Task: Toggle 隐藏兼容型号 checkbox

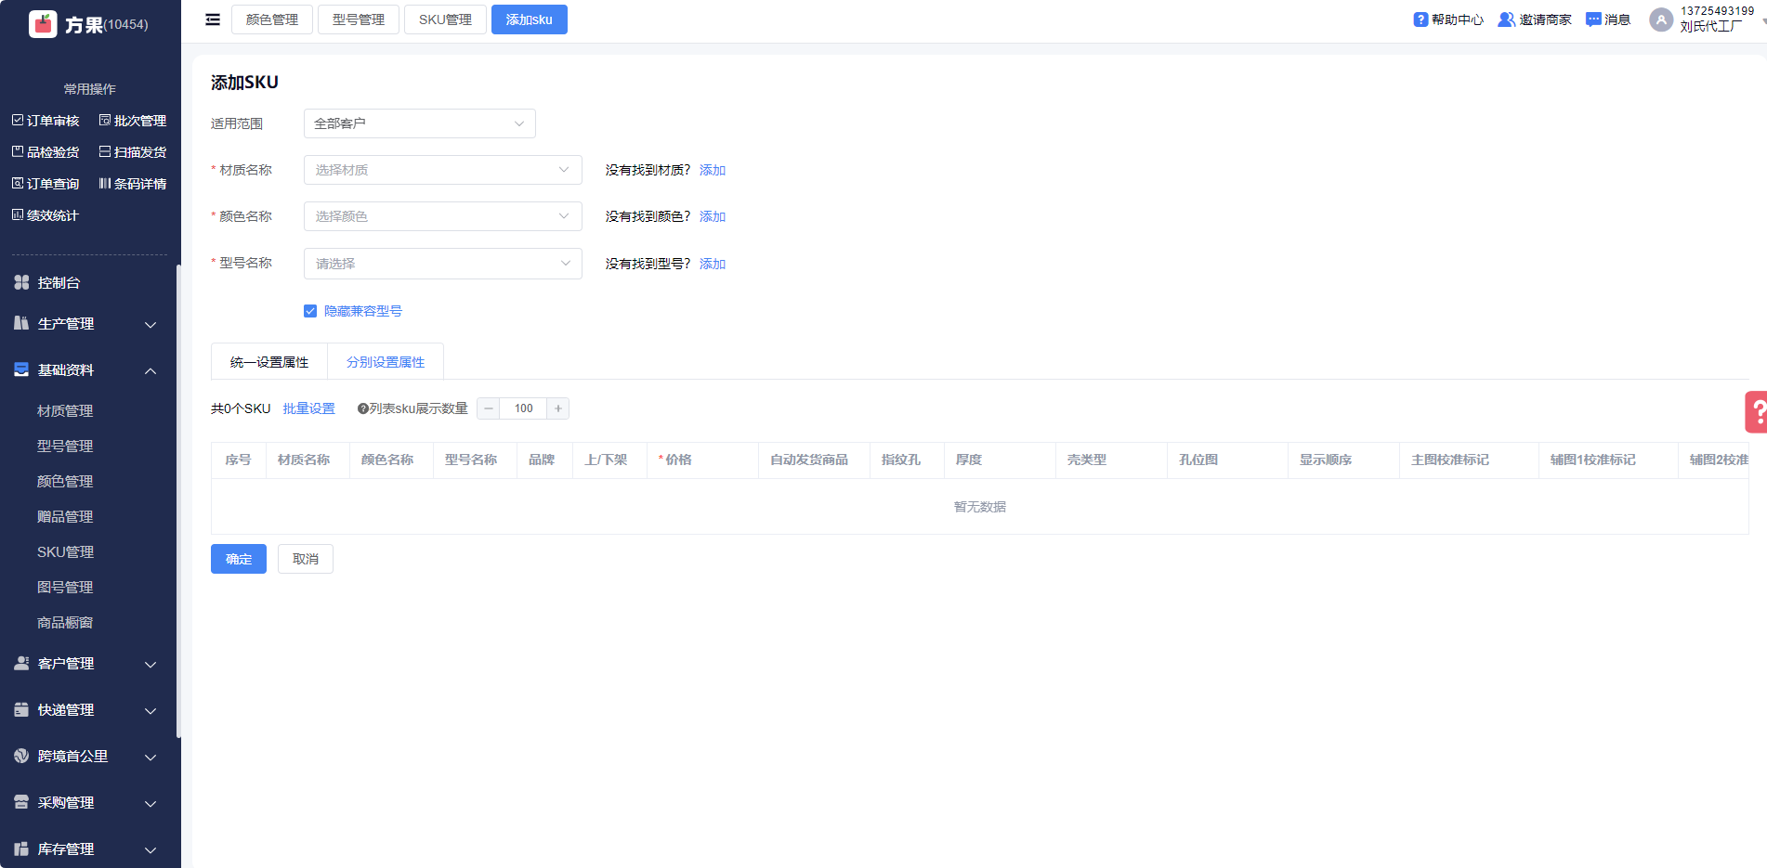Action: pos(310,311)
